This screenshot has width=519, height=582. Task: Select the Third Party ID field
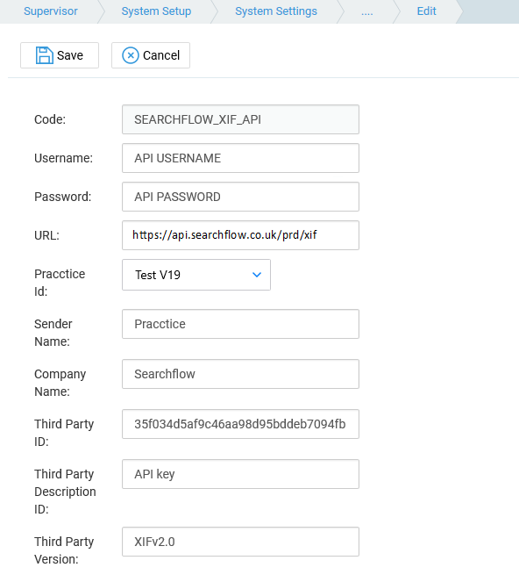click(240, 424)
